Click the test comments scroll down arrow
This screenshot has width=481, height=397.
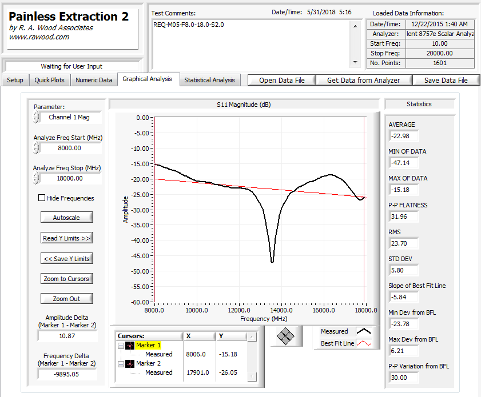tap(355, 62)
